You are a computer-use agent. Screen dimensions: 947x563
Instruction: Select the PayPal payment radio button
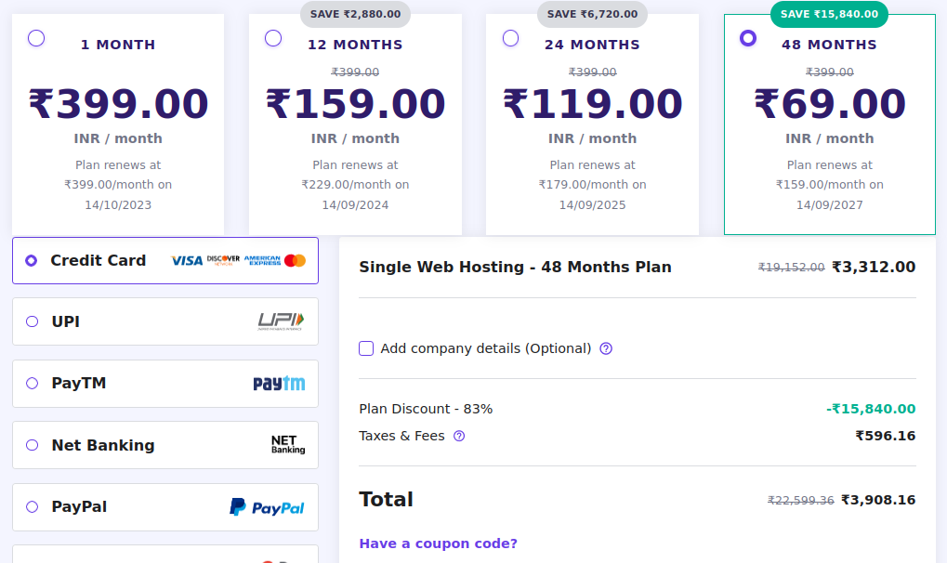click(33, 506)
